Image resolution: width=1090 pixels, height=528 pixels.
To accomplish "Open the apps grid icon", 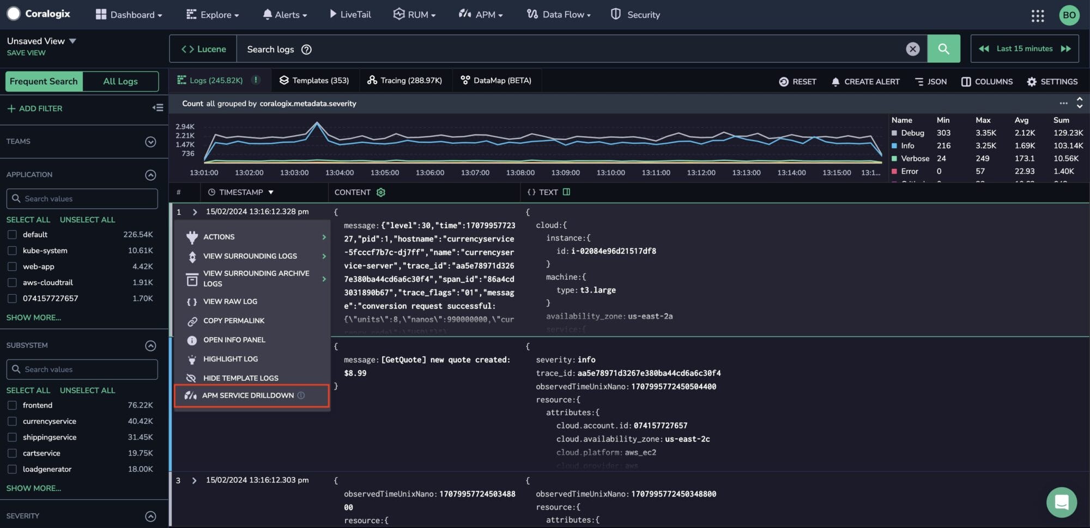I will pos(1037,15).
